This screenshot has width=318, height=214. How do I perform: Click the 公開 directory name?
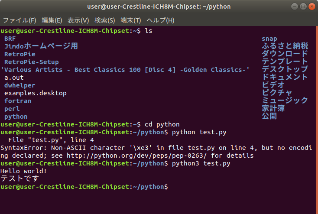269,116
